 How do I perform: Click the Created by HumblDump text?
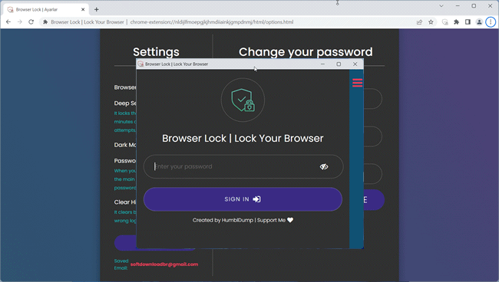[223, 220]
